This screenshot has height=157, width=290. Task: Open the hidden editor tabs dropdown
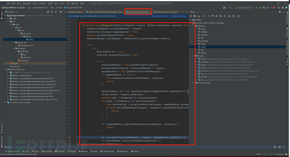click(x=182, y=12)
